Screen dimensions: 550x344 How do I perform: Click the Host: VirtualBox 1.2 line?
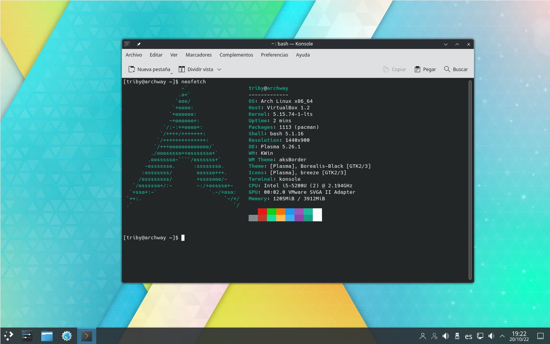tap(279, 108)
